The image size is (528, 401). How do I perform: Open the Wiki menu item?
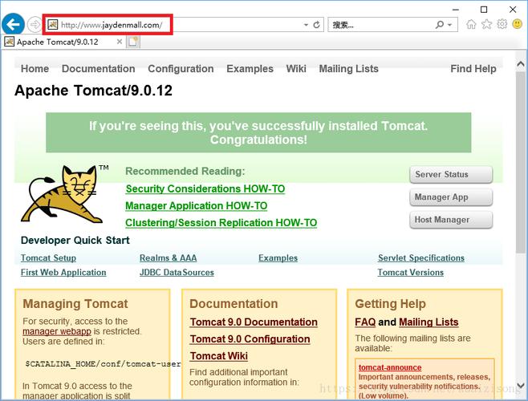tap(296, 69)
